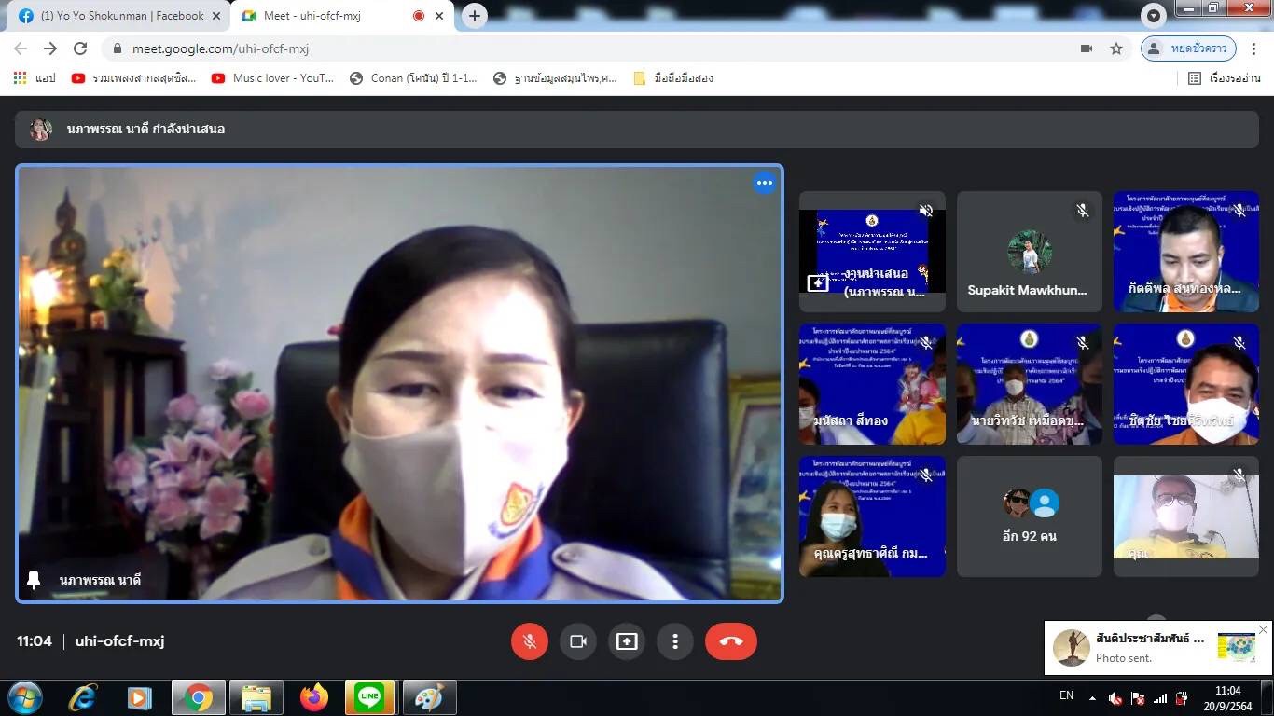
Task: Open Windows Media Player from the taskbar
Action: pyautogui.click(x=140, y=697)
